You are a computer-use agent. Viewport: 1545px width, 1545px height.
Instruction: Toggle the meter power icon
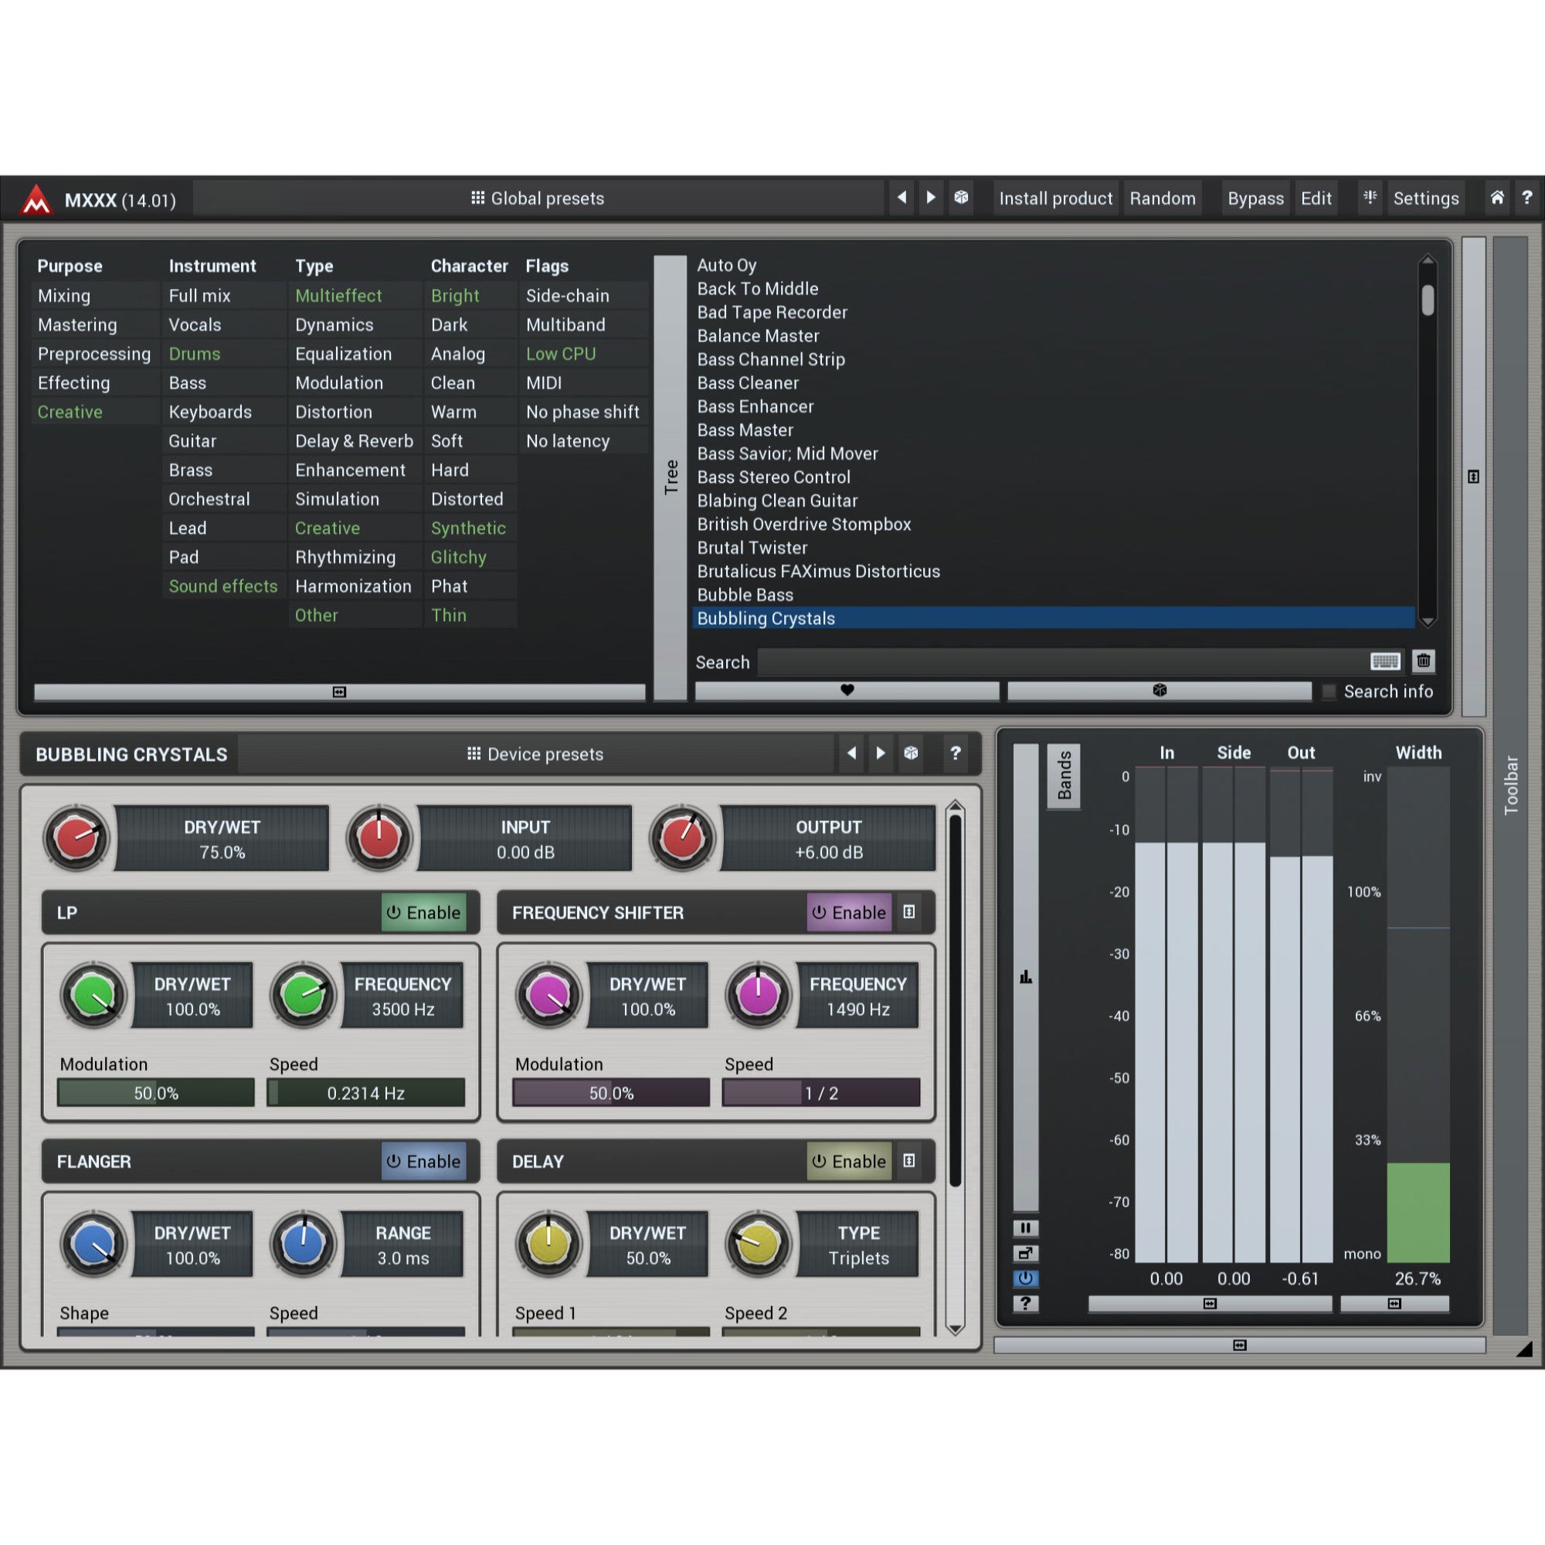pyautogui.click(x=1025, y=1278)
